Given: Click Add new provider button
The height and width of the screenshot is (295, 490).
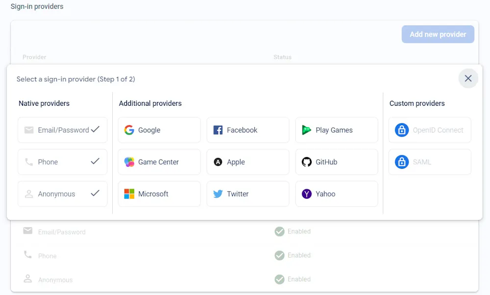Looking at the screenshot, I should (438, 34).
